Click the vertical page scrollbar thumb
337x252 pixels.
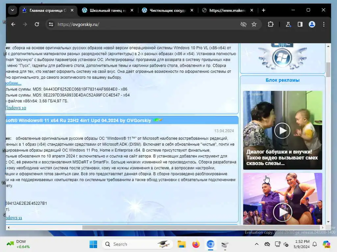point(328,70)
